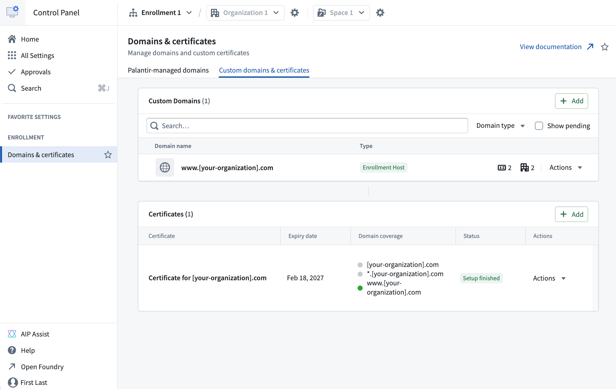Viewport: 616px width, 389px height.
Task: Switch to Palantir-managed domains tab
Action: pyautogui.click(x=168, y=70)
